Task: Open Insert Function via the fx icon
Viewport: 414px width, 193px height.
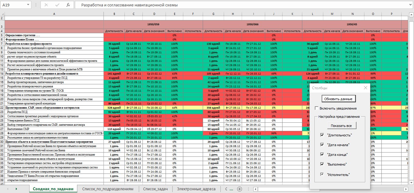Action: click(68, 5)
